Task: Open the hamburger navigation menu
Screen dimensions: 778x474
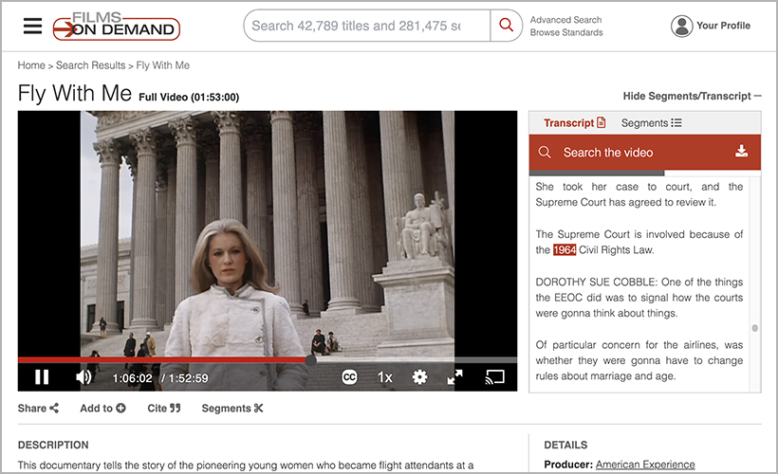Action: click(33, 26)
